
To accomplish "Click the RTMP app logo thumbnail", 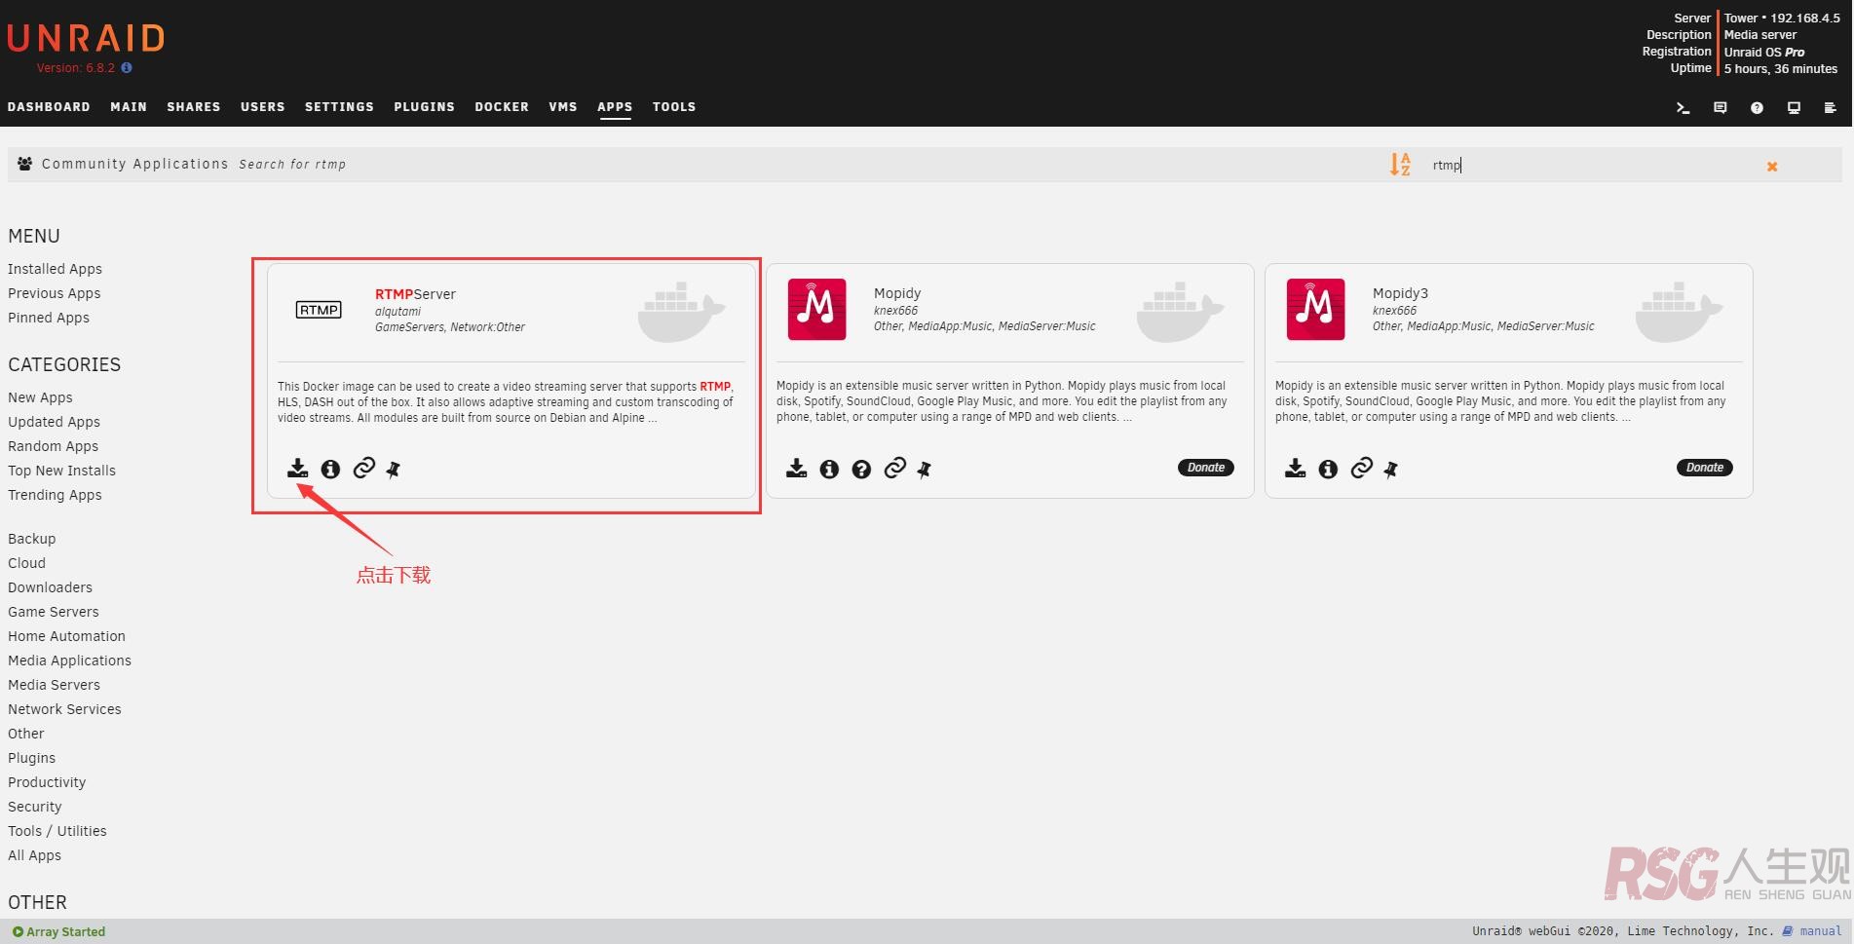I will click(x=319, y=310).
